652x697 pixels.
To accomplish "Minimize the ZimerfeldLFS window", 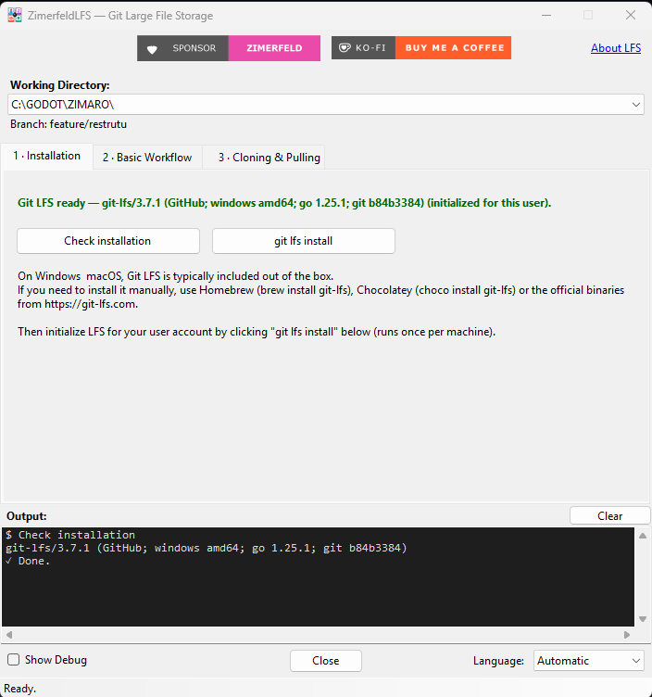I will coord(546,15).
